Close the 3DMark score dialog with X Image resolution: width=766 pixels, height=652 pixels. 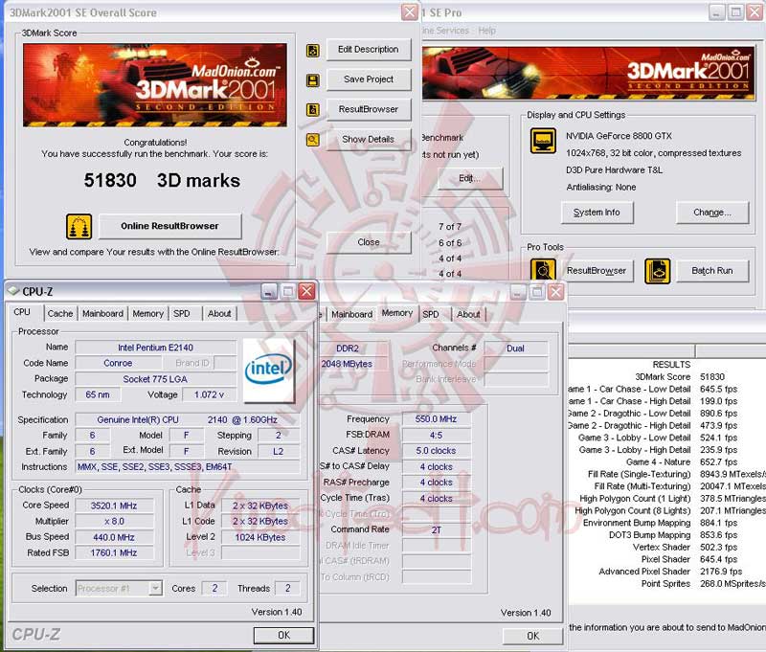410,12
